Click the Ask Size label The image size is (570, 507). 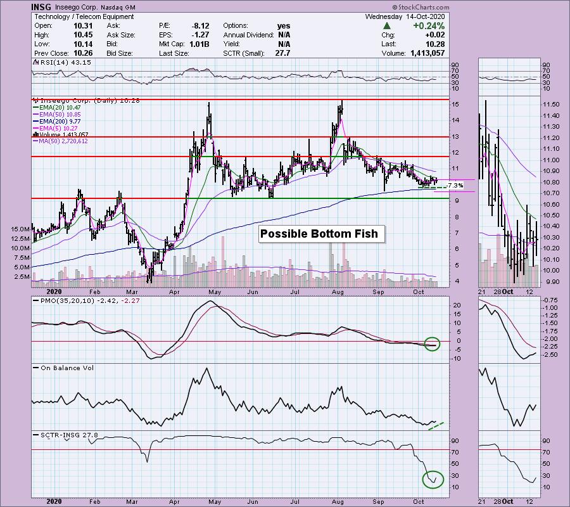(121, 35)
